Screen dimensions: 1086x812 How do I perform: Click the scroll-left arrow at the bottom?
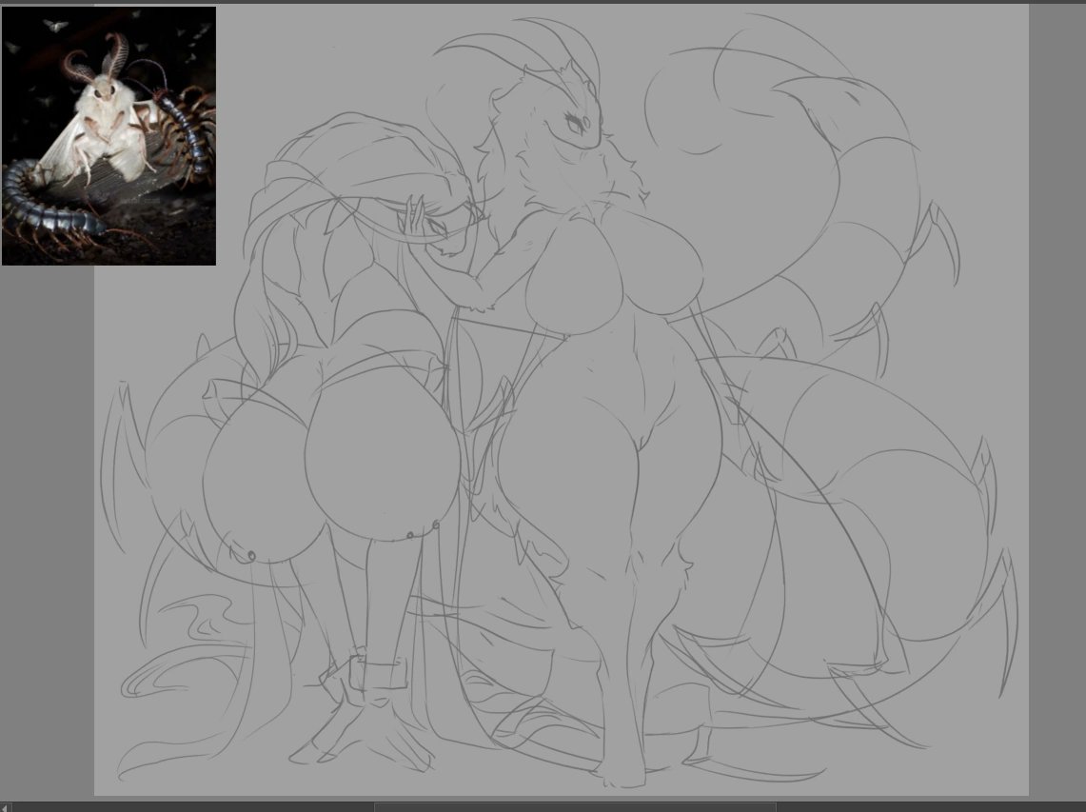click(x=6, y=807)
